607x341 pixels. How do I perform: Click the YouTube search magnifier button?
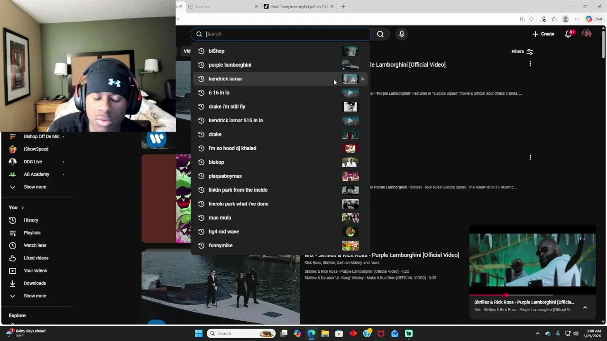[380, 34]
